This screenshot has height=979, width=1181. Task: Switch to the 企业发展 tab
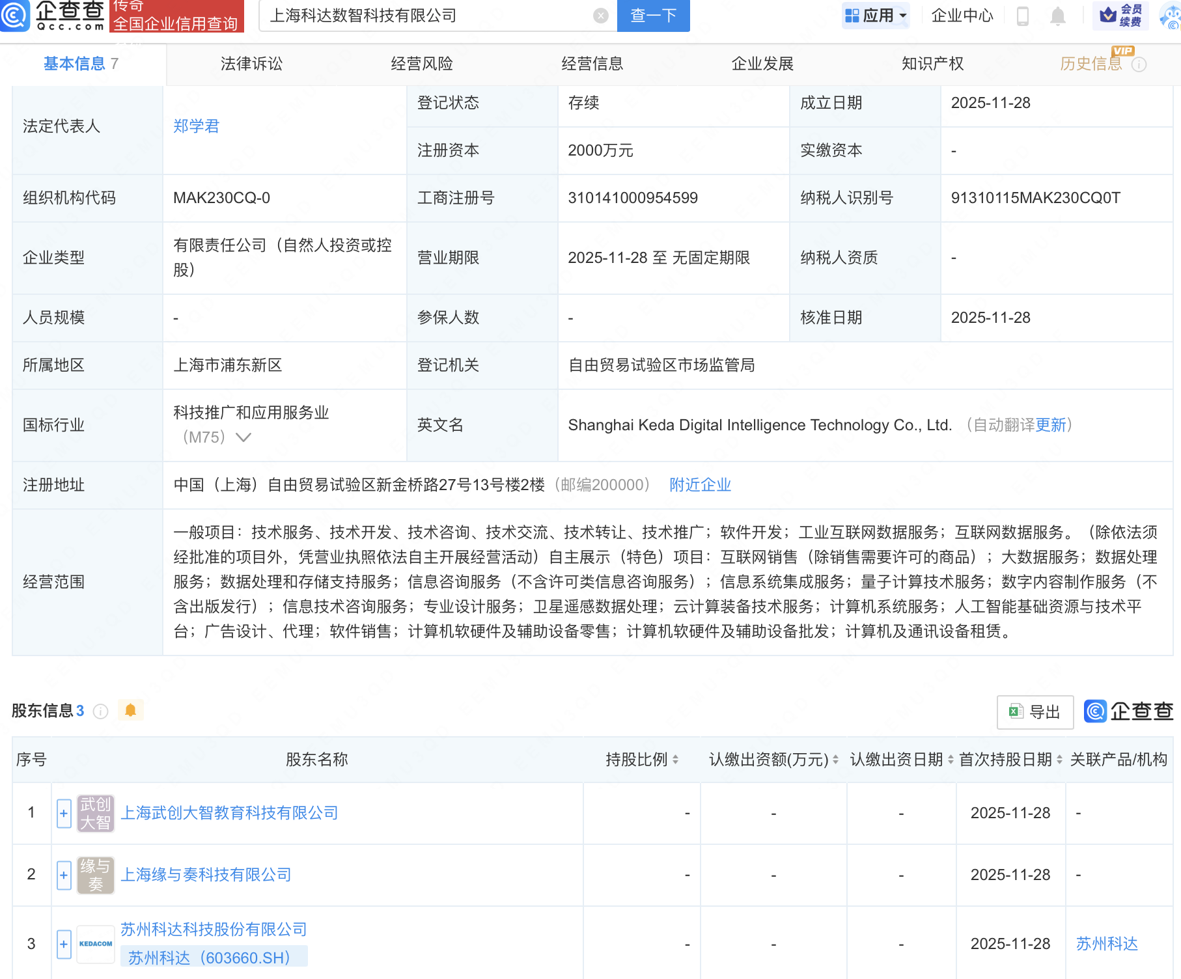(762, 63)
